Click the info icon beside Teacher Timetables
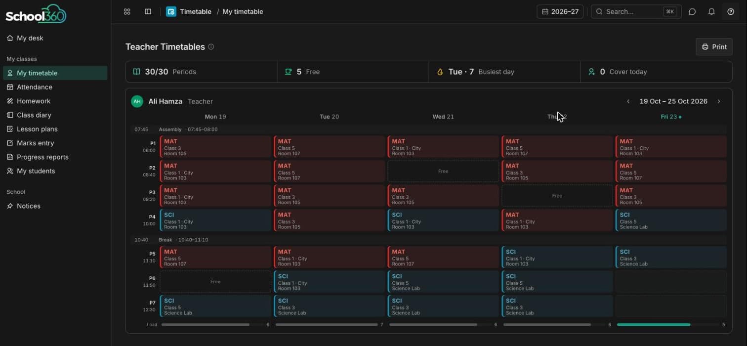747x346 pixels. tap(211, 47)
